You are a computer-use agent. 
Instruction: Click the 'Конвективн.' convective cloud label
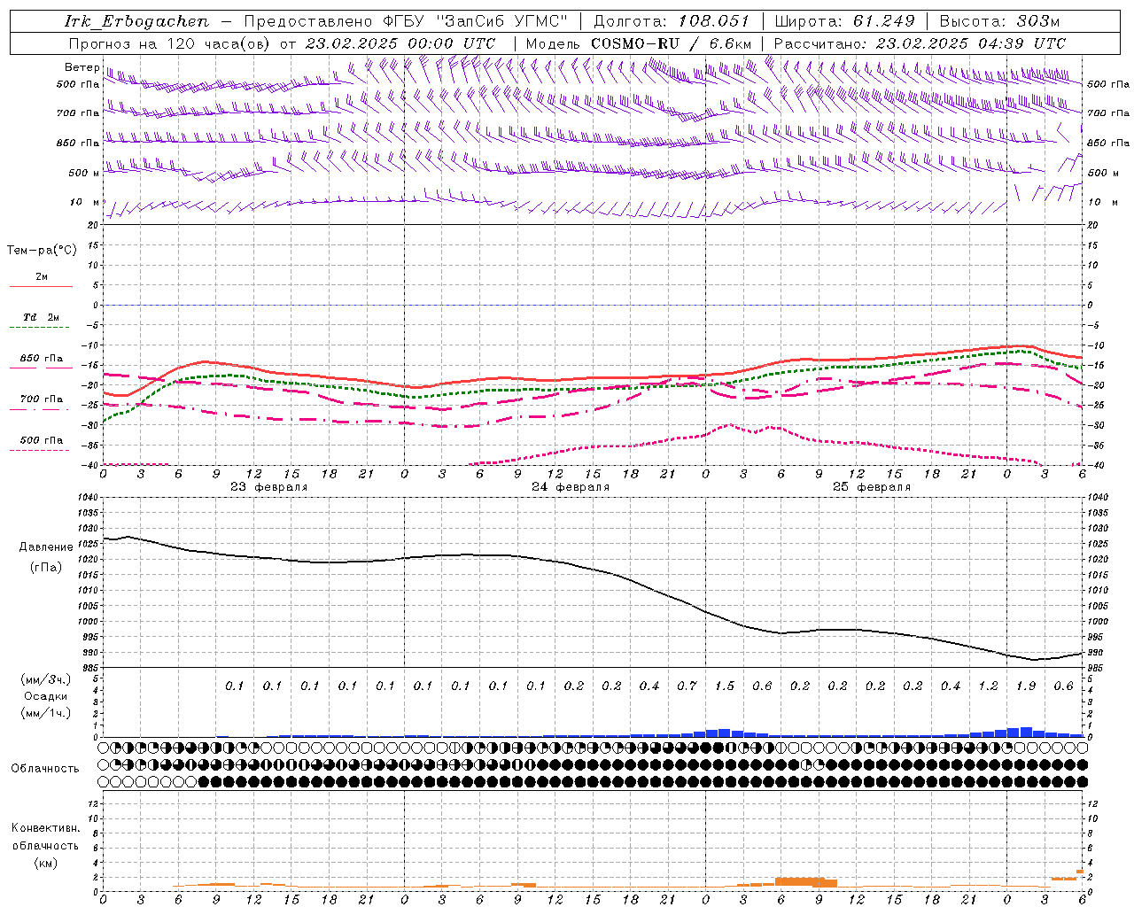pos(45,828)
